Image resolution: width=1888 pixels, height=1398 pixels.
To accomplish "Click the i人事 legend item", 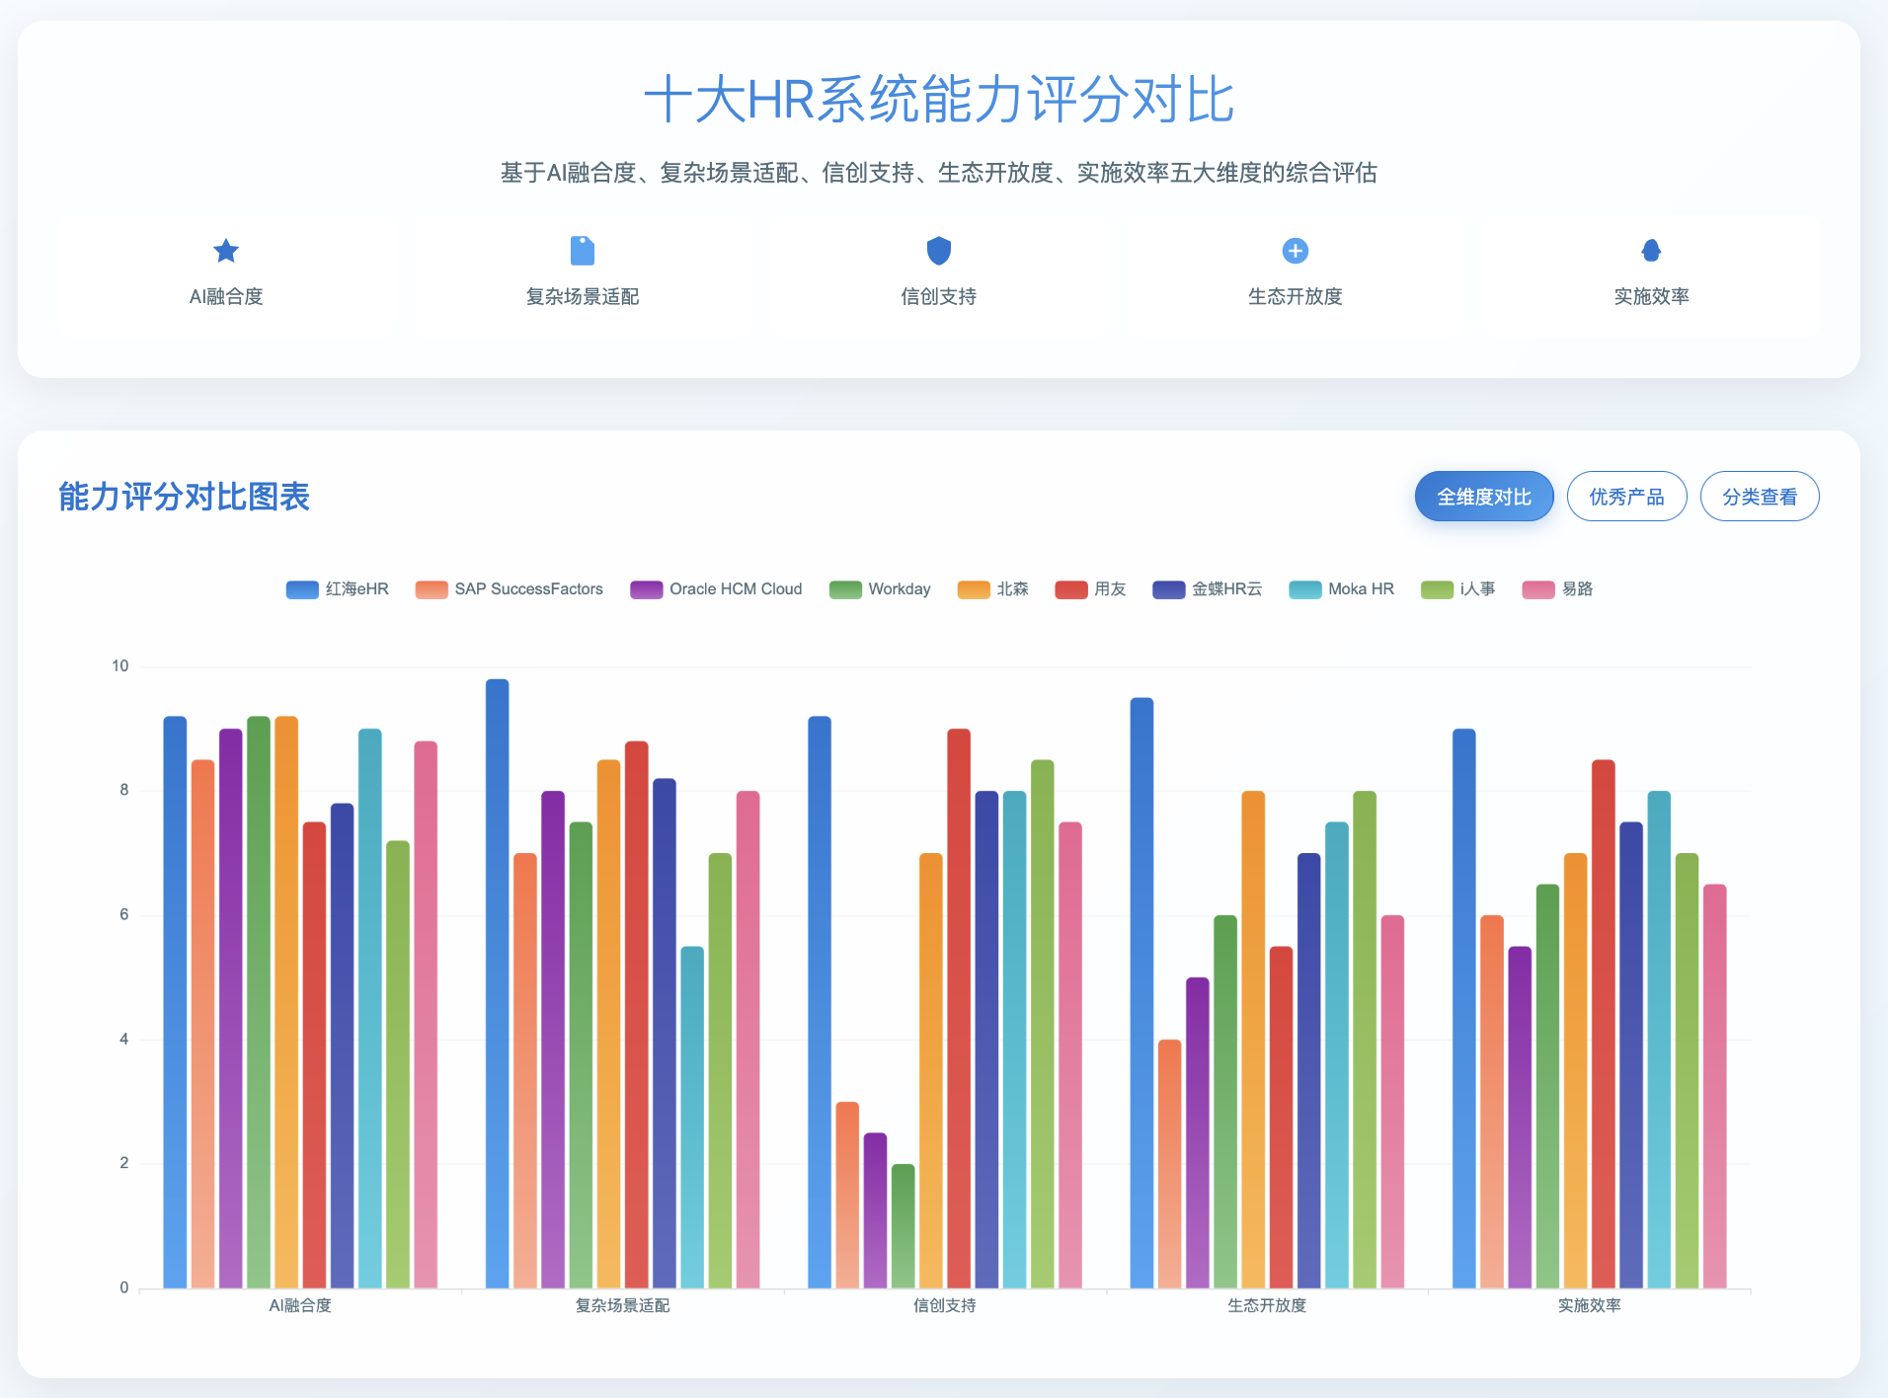I will click(x=1458, y=589).
